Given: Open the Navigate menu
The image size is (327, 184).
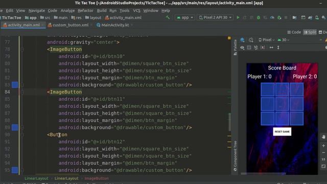Looking at the screenshot, I should coord(37,10).
